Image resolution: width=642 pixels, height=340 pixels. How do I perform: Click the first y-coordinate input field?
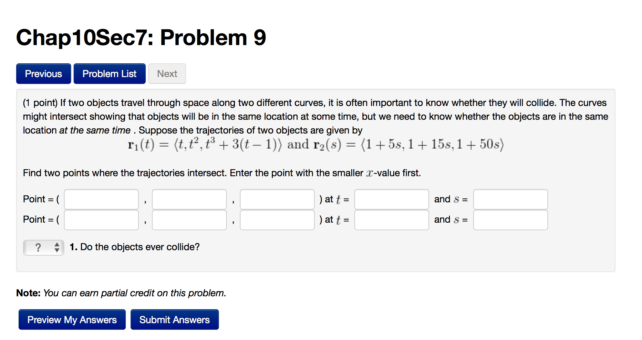tap(189, 199)
